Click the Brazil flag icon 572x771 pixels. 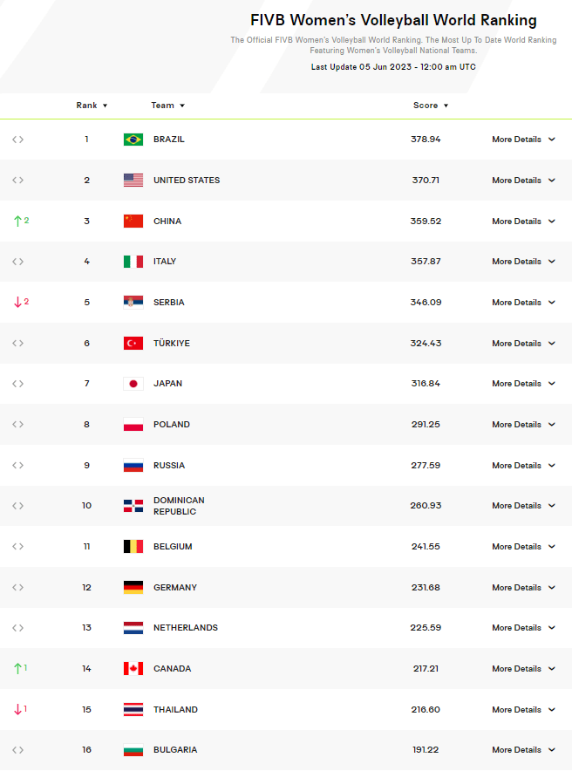coord(133,140)
